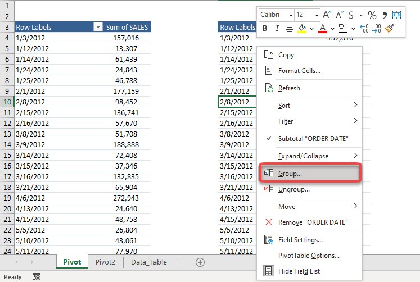Screen dimensions: 420x282
Task: Open accounting format dropdown arrow
Action: click(x=361, y=15)
